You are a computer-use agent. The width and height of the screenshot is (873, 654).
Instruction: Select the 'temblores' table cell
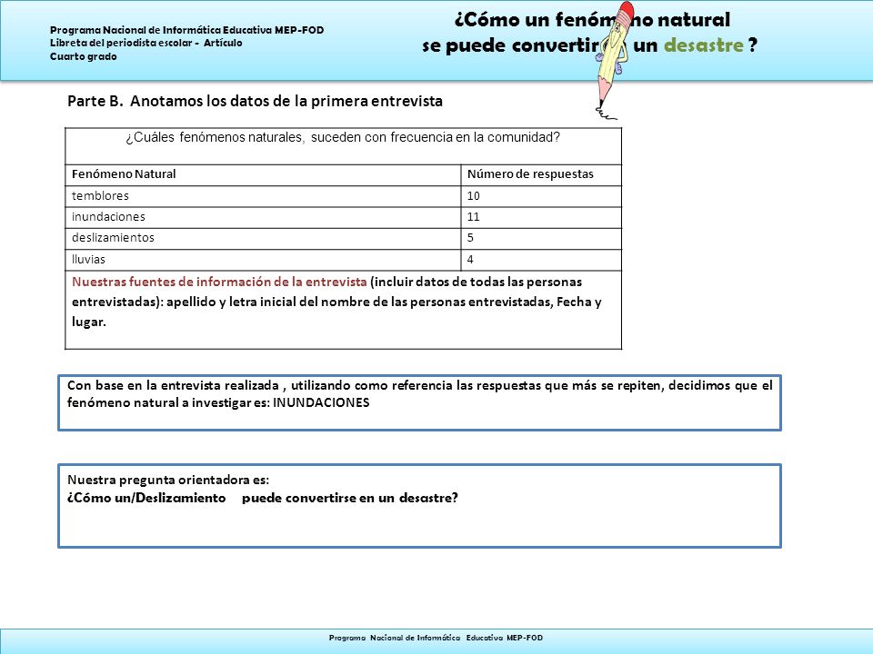263,196
